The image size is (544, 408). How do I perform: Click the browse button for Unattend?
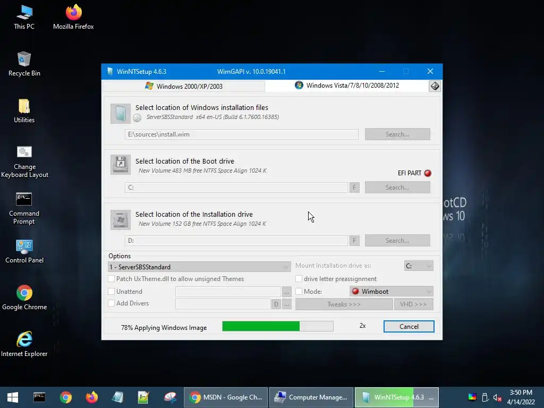point(286,292)
